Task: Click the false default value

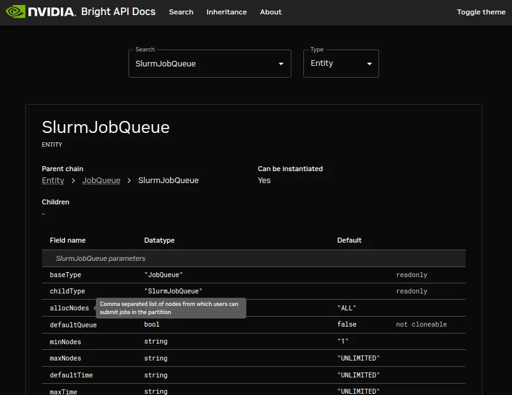Action: pyautogui.click(x=347, y=324)
